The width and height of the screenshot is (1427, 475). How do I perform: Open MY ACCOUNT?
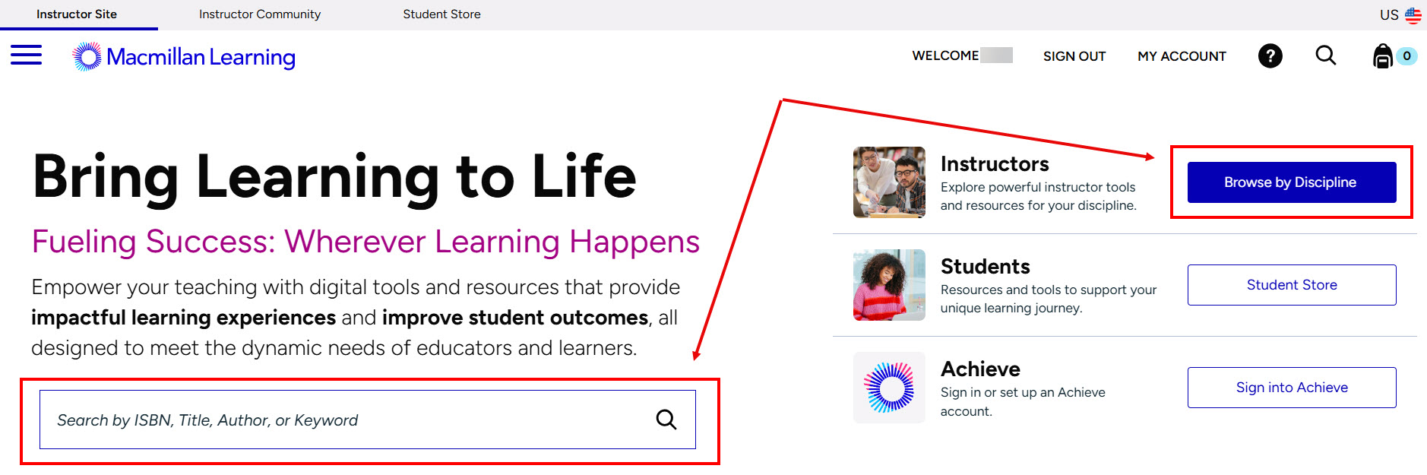pos(1182,56)
